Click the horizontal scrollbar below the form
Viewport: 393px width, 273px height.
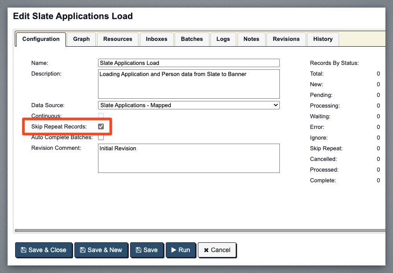(200, 230)
